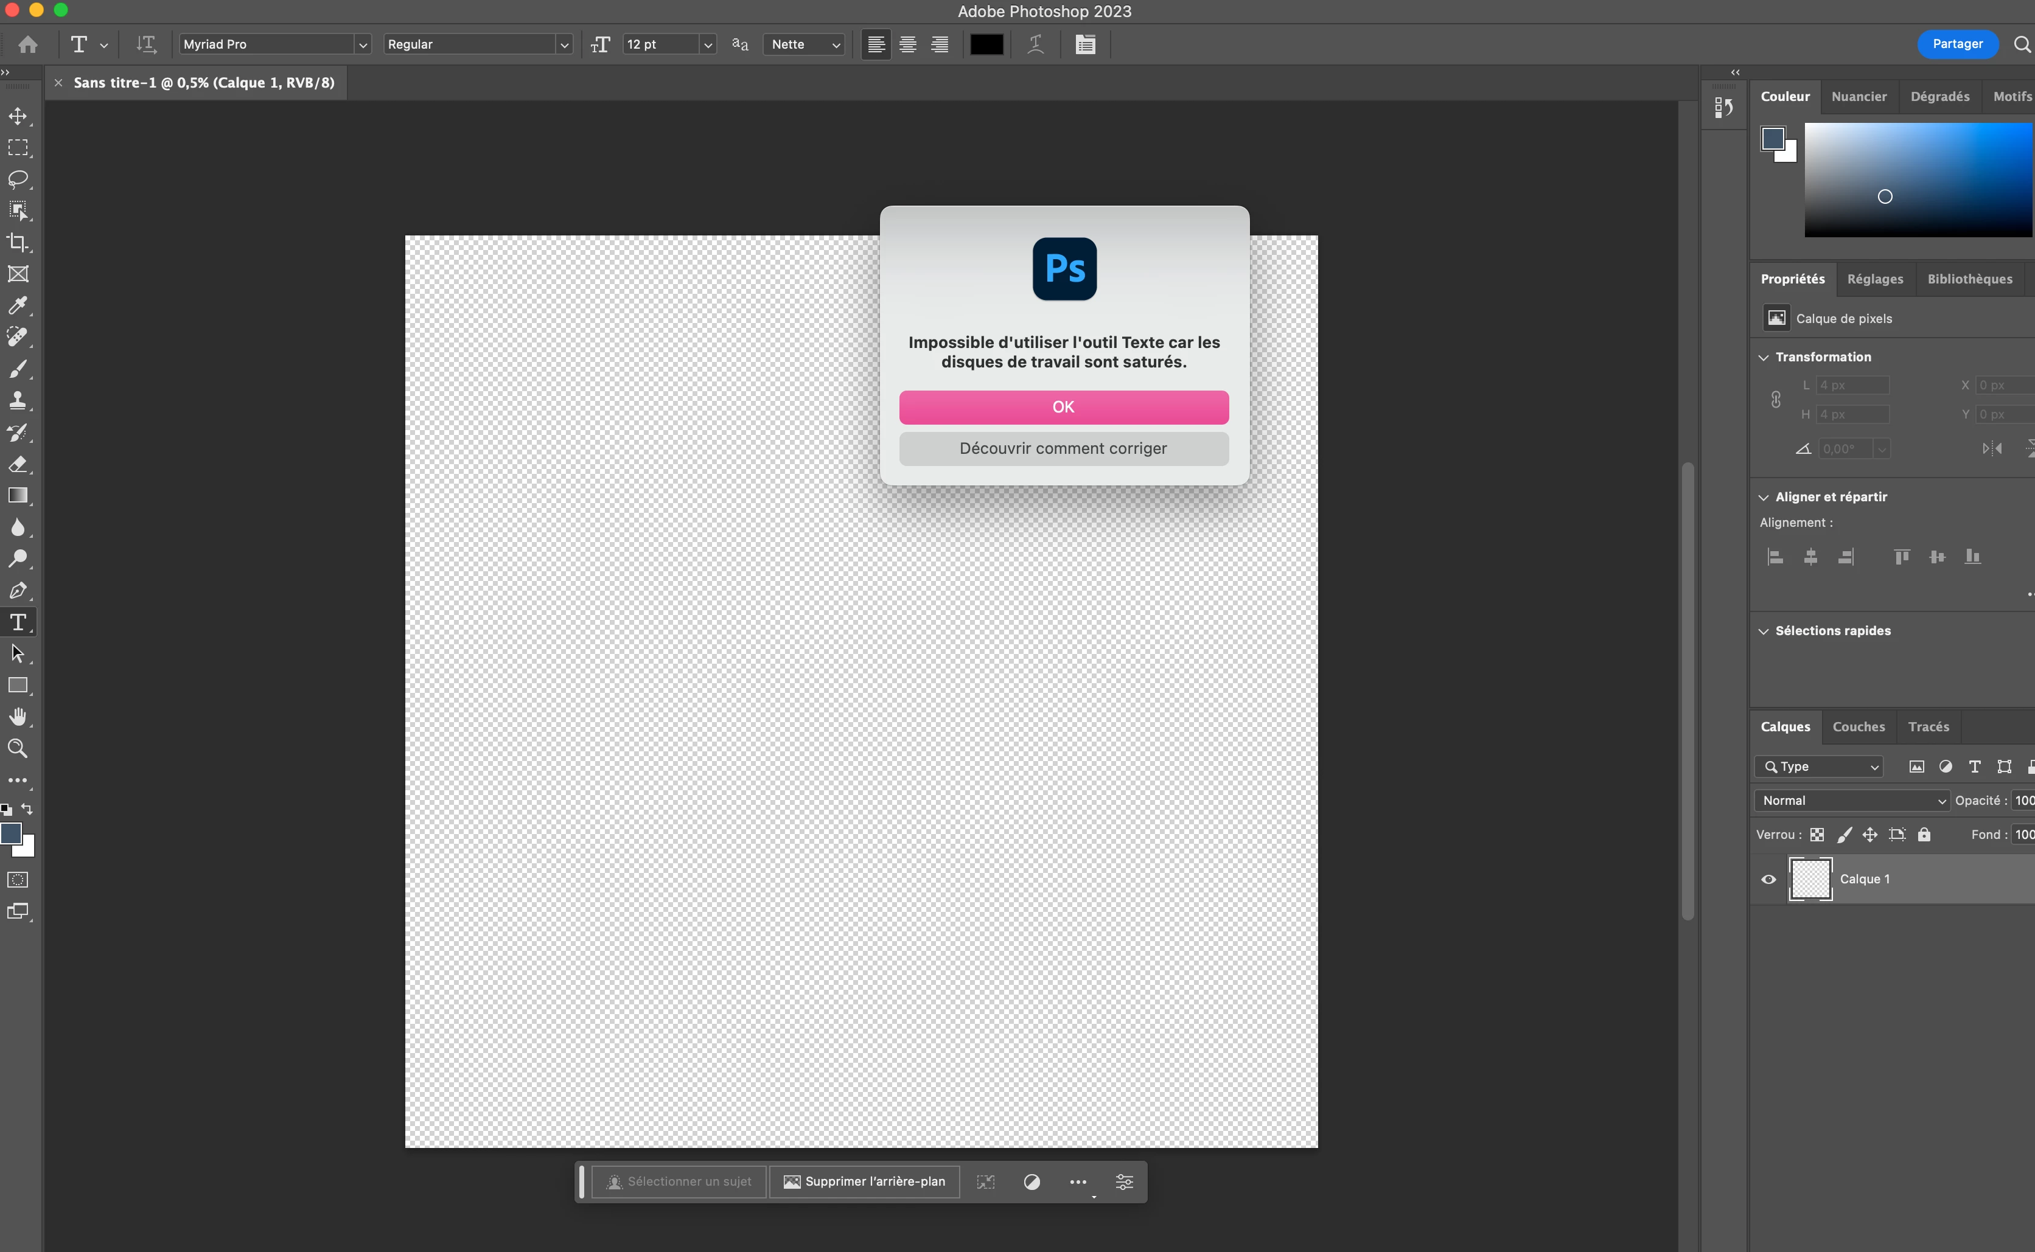Open the Nuancier tab
This screenshot has height=1252, width=2035.
click(1859, 97)
